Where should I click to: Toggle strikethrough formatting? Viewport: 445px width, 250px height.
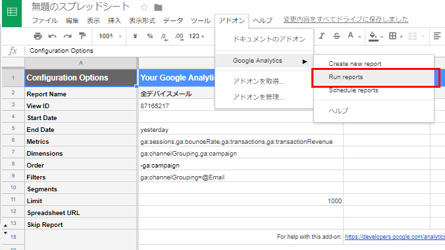pyautogui.click(x=336, y=36)
